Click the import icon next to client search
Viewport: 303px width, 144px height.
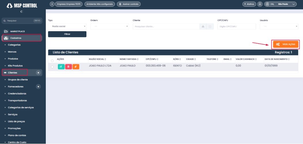[x=203, y=27]
